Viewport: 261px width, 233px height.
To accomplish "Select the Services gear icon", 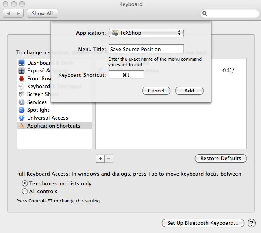I will click(x=21, y=102).
